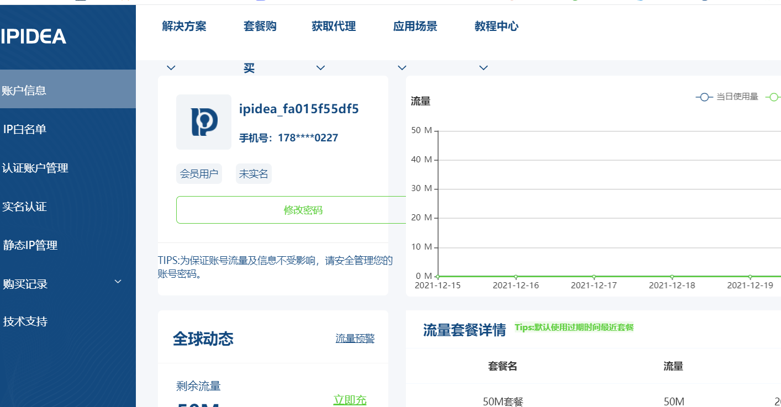Click the account avatar image
Screen dimensions: 781x407
204,122
